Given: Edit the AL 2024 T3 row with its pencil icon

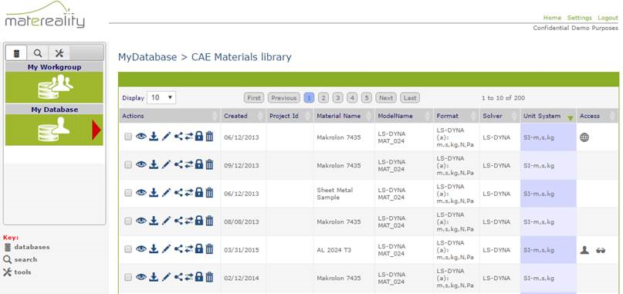Looking at the screenshot, I should pyautogui.click(x=167, y=249).
